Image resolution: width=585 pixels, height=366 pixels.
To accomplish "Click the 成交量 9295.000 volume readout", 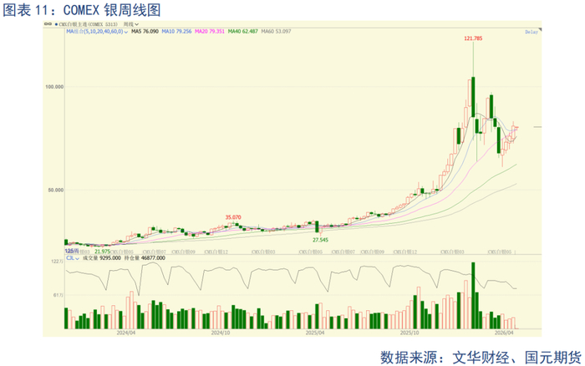I will pyautogui.click(x=102, y=258).
